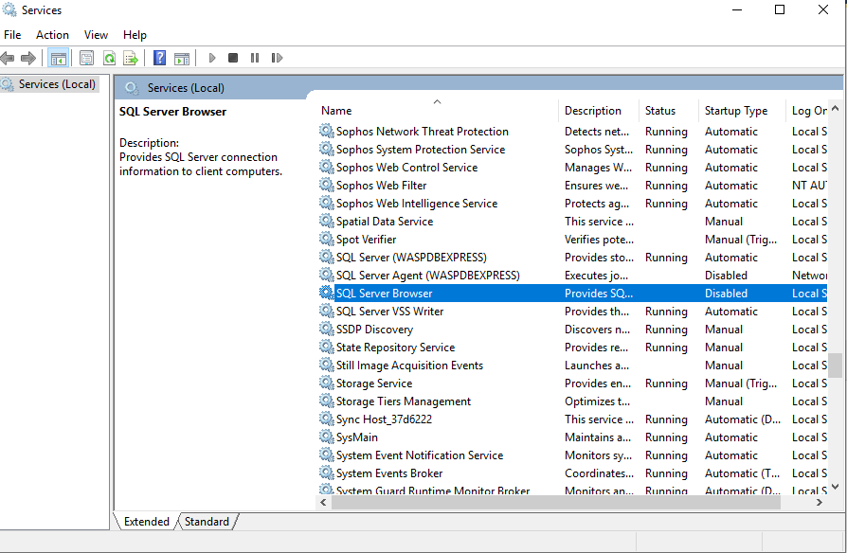Click the SQL Server Browser heading in details pane
Screen dimensions: 847x553
[172, 111]
